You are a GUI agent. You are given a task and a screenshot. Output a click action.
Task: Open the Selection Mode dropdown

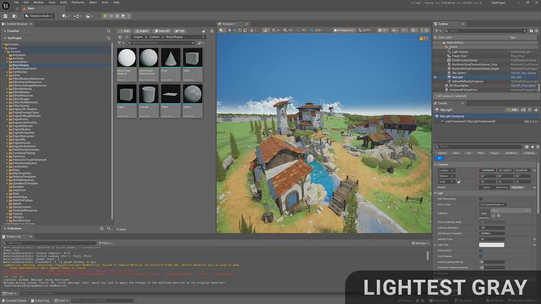39,16
